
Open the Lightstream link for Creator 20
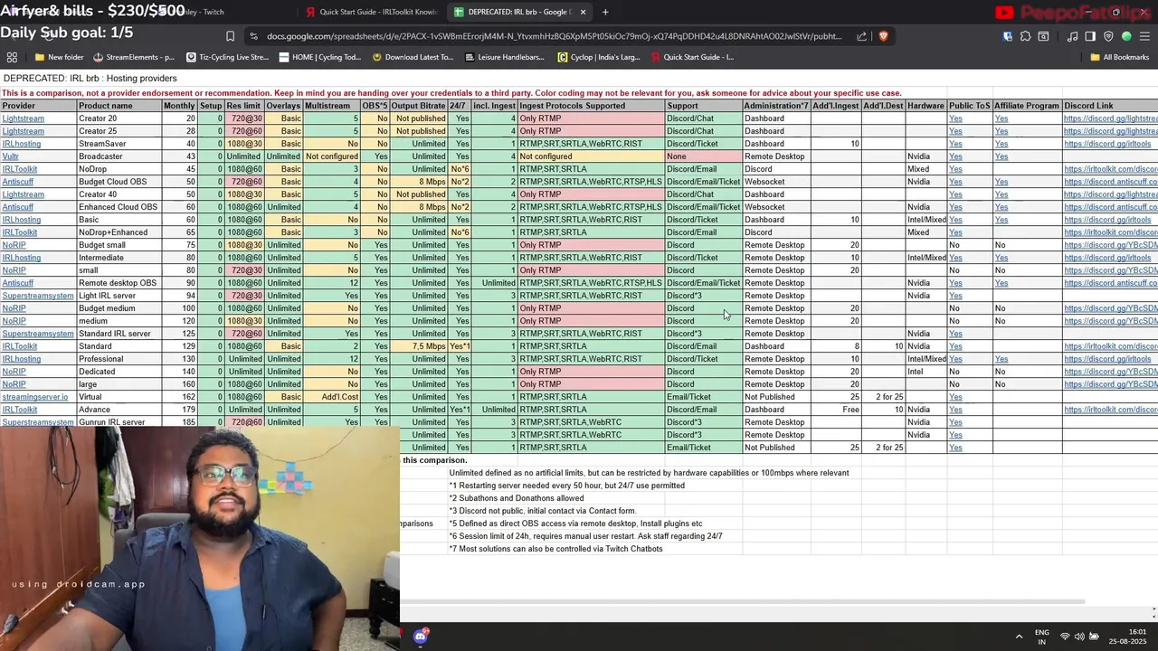(23, 118)
